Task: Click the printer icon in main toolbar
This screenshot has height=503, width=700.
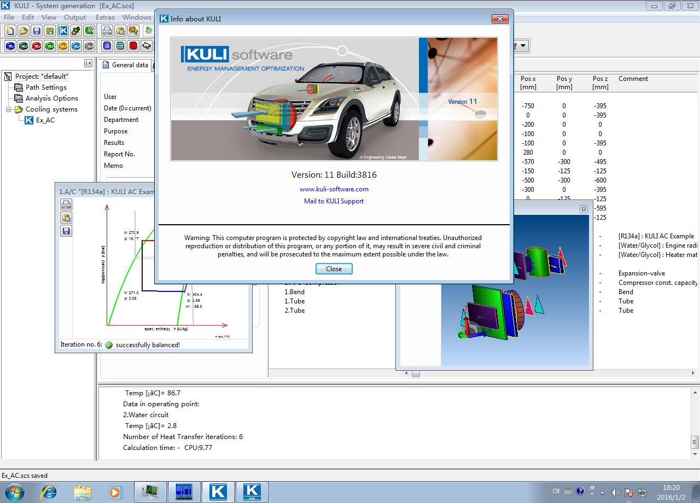Action: (x=108, y=31)
